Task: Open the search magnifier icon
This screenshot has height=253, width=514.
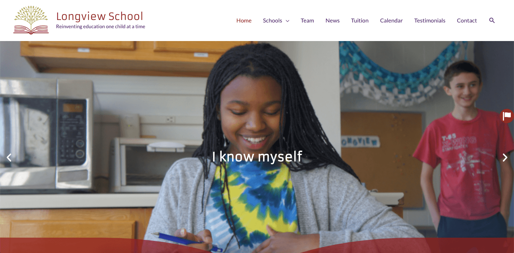Action: click(x=492, y=20)
